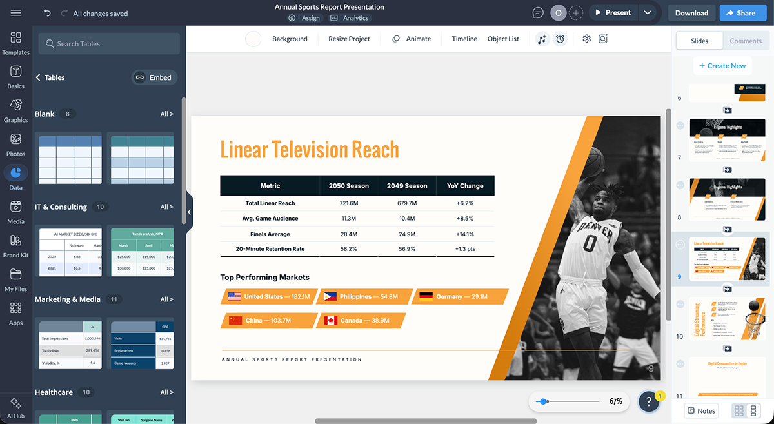
Task: Open the slide timer settings icon
Action: (x=561, y=39)
